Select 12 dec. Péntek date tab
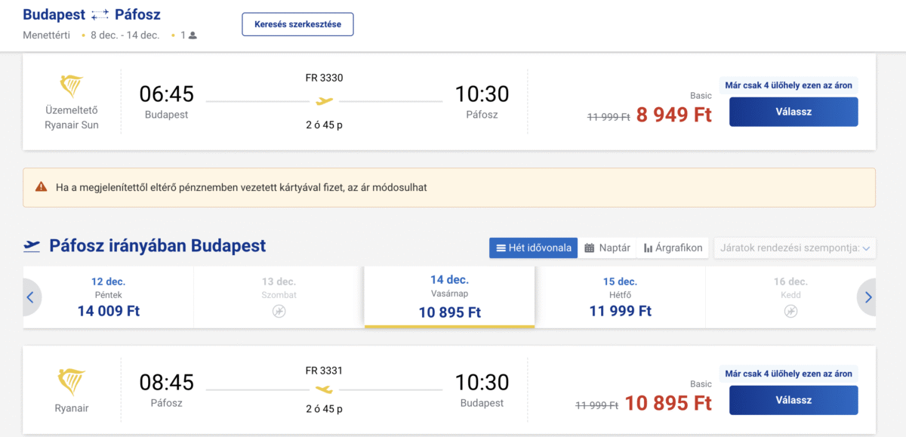906x437 pixels. (x=109, y=297)
